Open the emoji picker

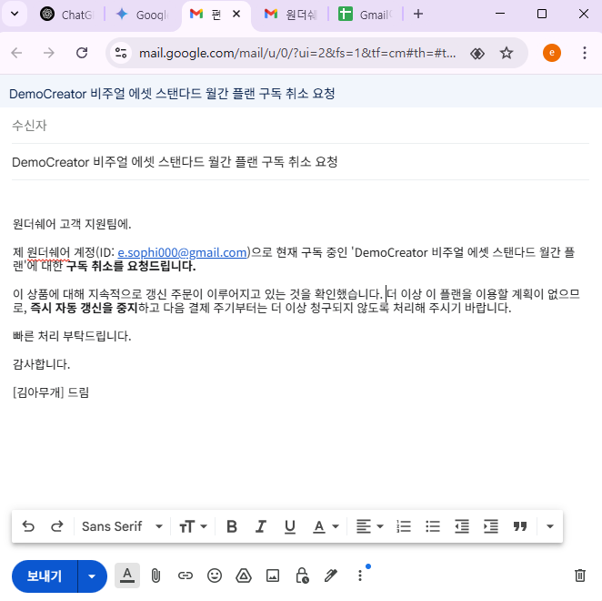(x=215, y=576)
